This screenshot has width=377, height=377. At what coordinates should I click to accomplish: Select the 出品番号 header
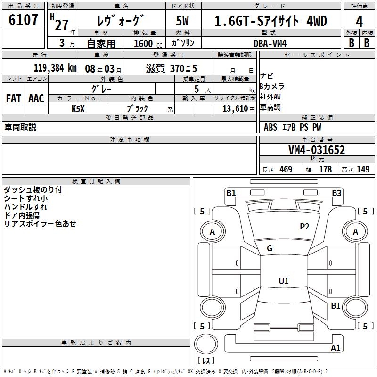tap(23, 6)
